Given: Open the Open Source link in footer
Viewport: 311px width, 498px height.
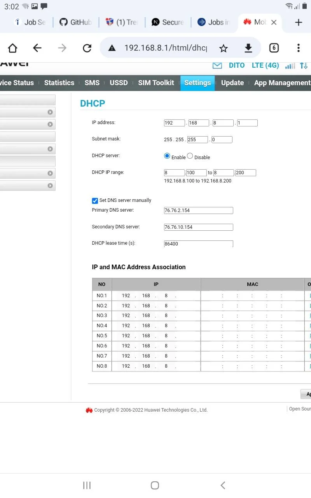Looking at the screenshot, I should click(300, 409).
